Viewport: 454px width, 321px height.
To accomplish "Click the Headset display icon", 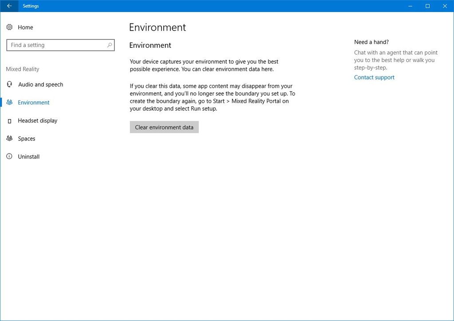I will click(x=9, y=120).
